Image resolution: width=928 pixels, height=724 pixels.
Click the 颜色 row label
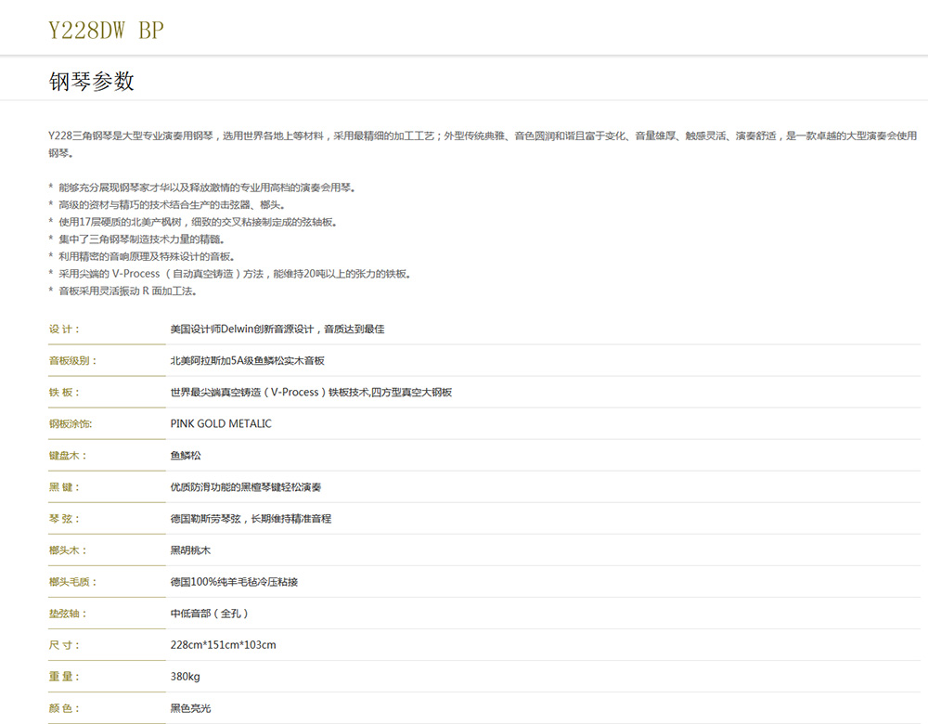(x=64, y=708)
